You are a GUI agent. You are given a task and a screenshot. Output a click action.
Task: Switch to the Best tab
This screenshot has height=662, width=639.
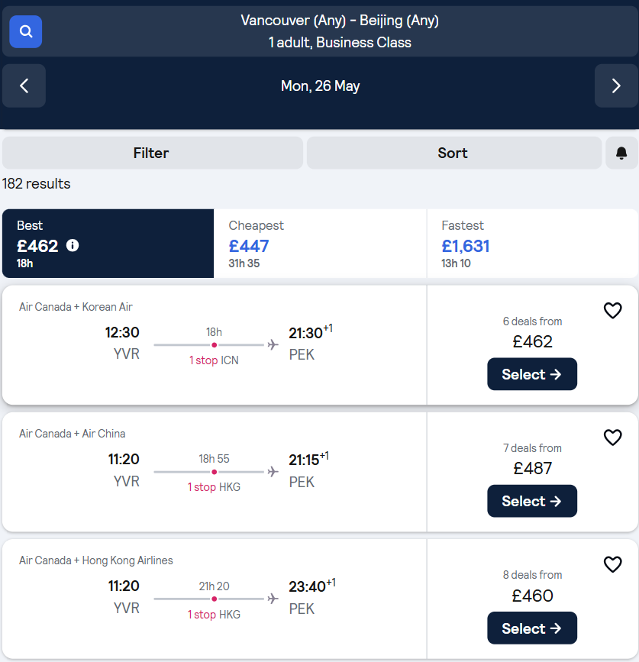coord(108,244)
